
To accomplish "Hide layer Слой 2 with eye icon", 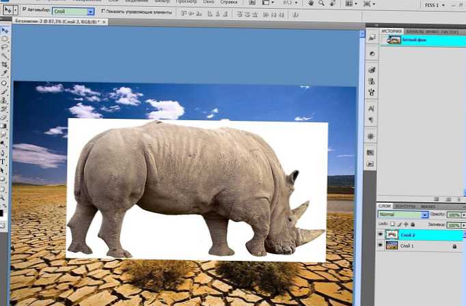I will pos(381,235).
